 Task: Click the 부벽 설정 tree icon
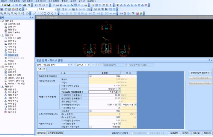(x=6, y=50)
